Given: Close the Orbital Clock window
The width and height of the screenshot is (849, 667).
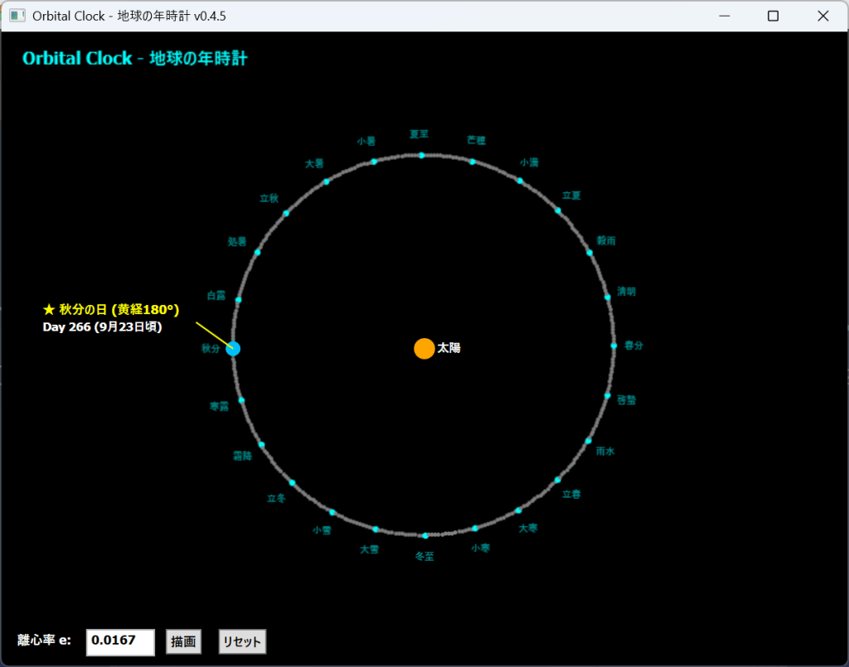Looking at the screenshot, I should pos(823,16).
